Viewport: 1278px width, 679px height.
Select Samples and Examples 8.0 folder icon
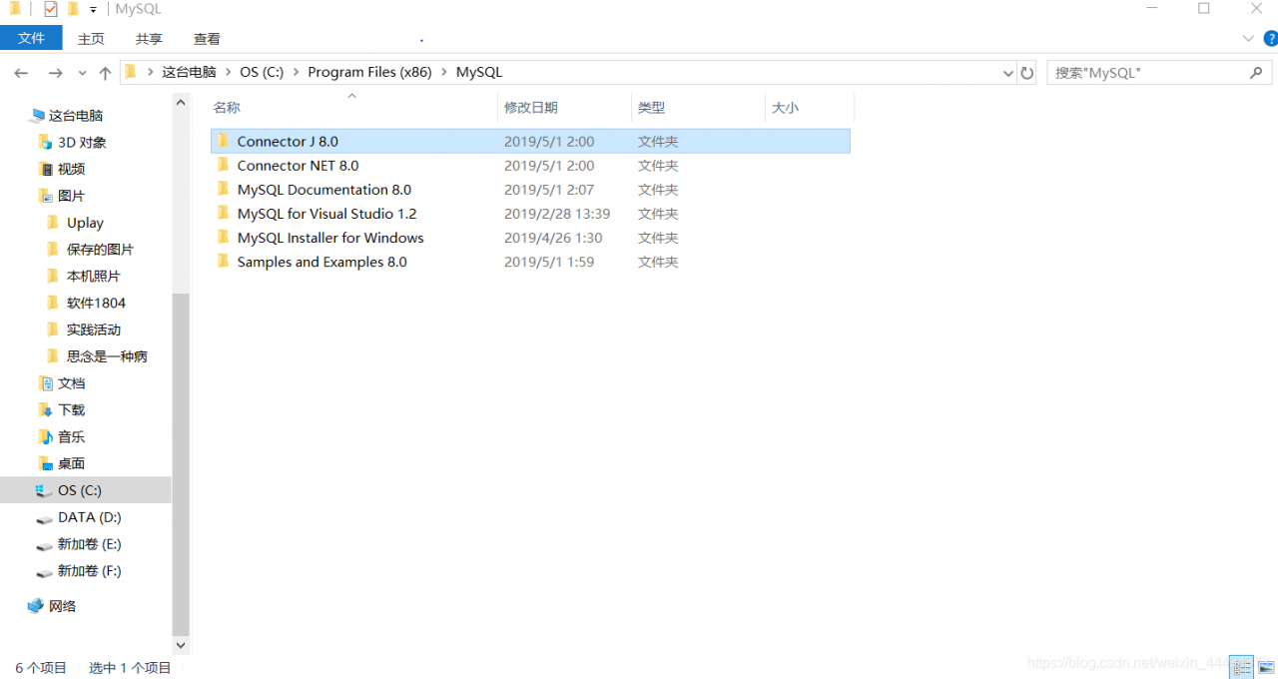(x=224, y=261)
